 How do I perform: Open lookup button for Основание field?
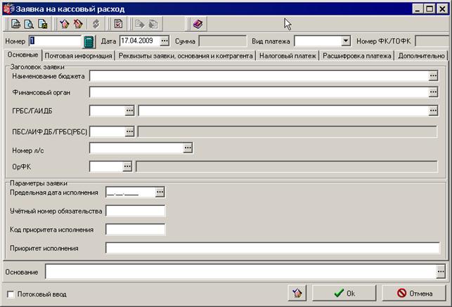441,272
